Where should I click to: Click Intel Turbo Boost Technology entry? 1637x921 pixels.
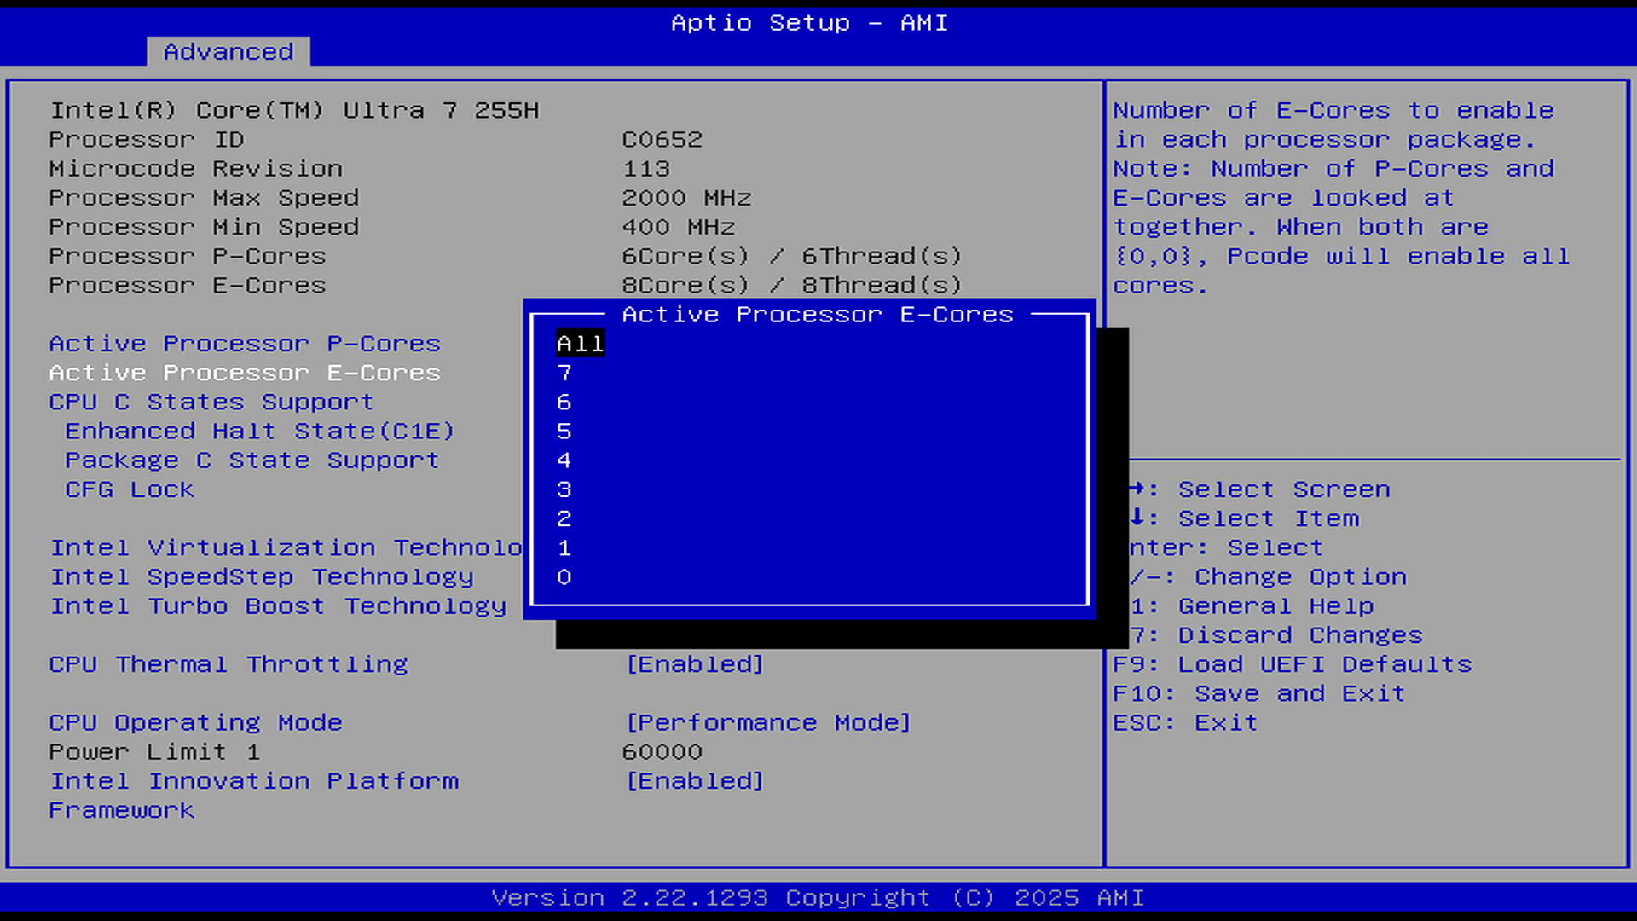pyautogui.click(x=278, y=606)
